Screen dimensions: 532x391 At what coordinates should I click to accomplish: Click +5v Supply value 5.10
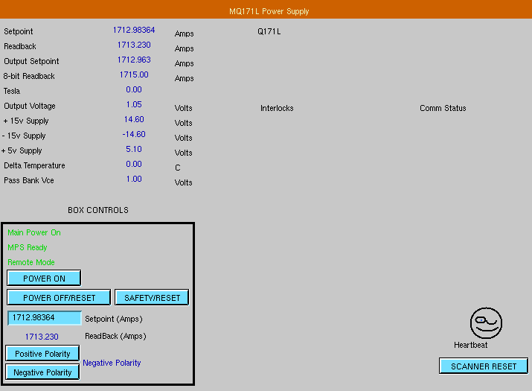134,150
